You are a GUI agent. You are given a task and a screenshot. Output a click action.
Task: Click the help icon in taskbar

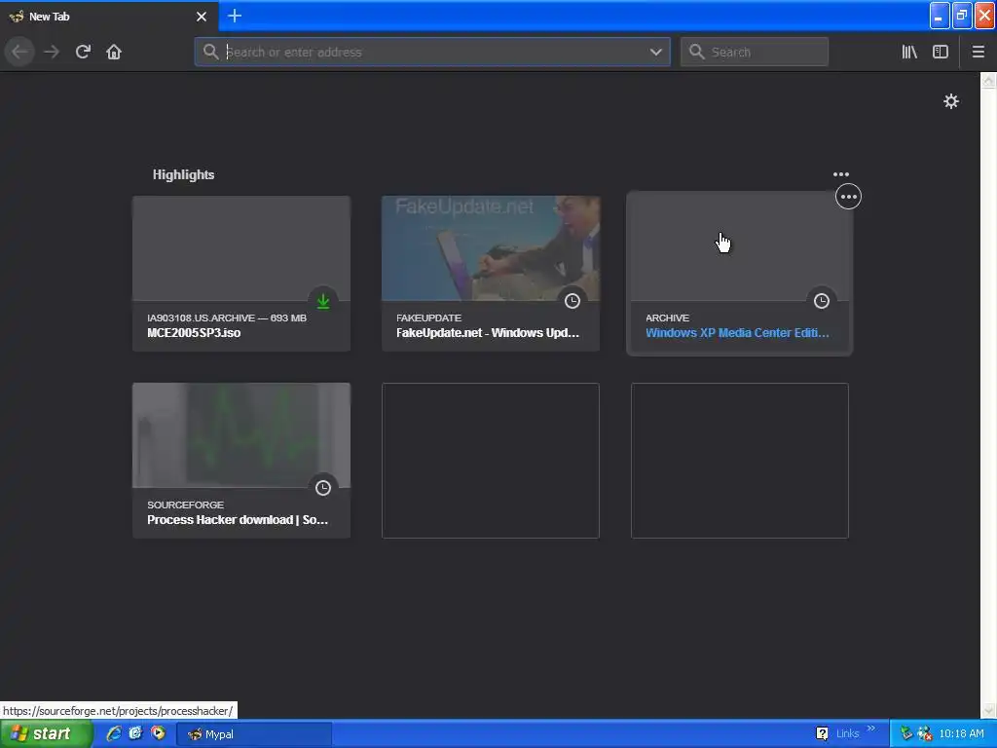coord(822,734)
